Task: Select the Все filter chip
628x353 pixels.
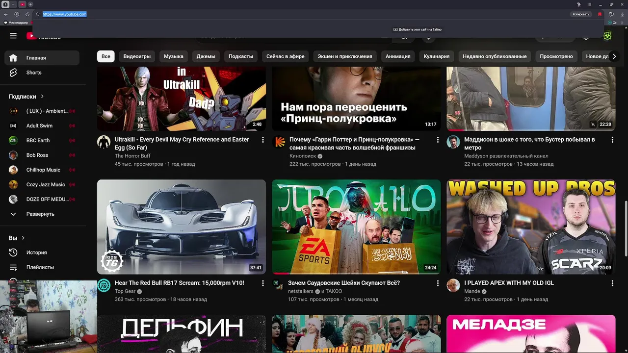Action: pos(106,56)
